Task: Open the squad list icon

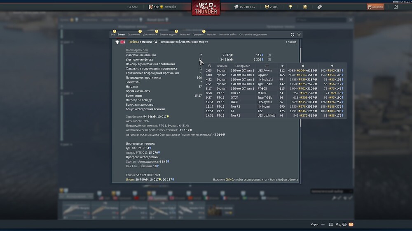Action: [x=331, y=224]
